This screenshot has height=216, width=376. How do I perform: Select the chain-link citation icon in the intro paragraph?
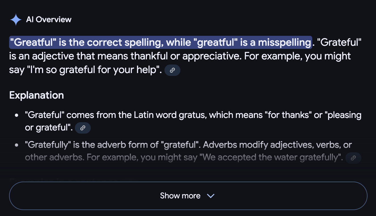172,70
